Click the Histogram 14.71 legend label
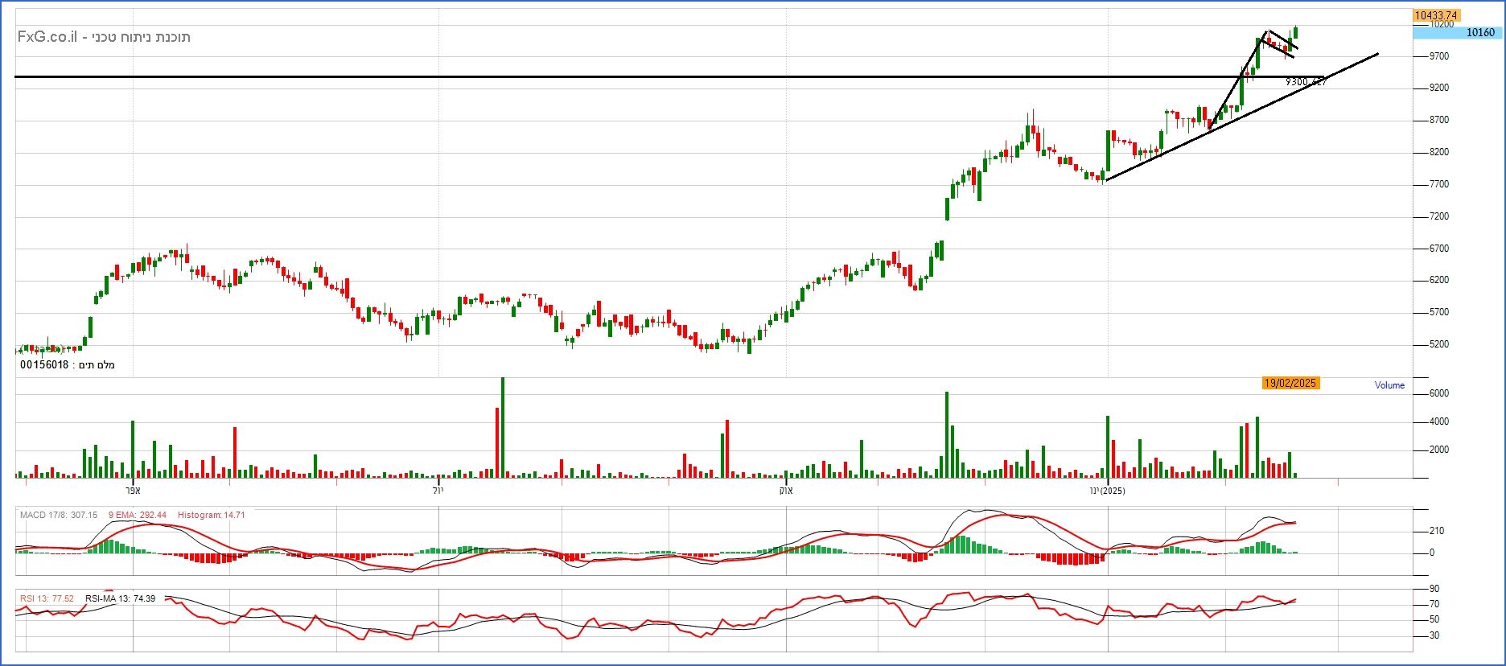1506x666 pixels. tap(211, 515)
